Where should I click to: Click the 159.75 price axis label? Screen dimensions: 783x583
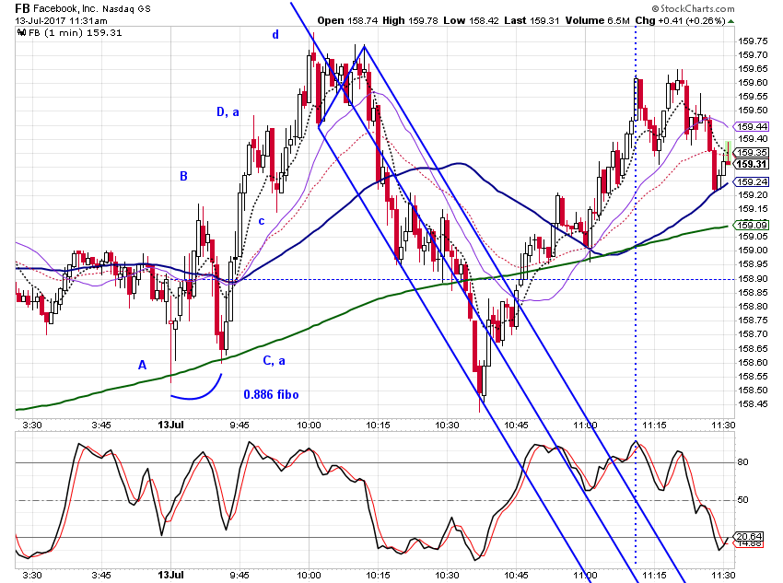pos(753,41)
